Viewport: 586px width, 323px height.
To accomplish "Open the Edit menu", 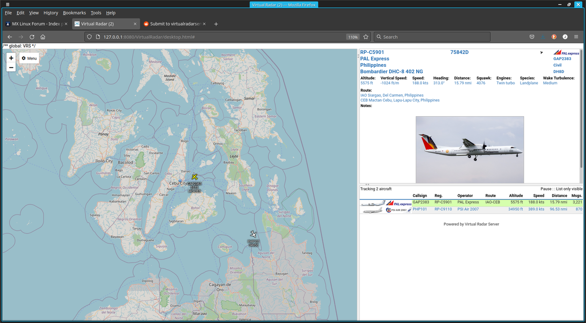I will (x=21, y=13).
